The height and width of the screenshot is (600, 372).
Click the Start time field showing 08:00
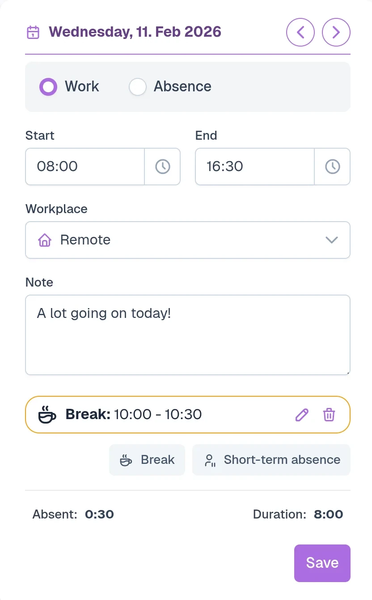[85, 167]
